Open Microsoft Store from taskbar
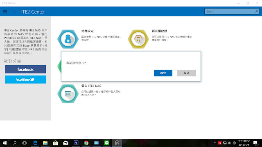This screenshot has width=262, height=147. coord(55,143)
